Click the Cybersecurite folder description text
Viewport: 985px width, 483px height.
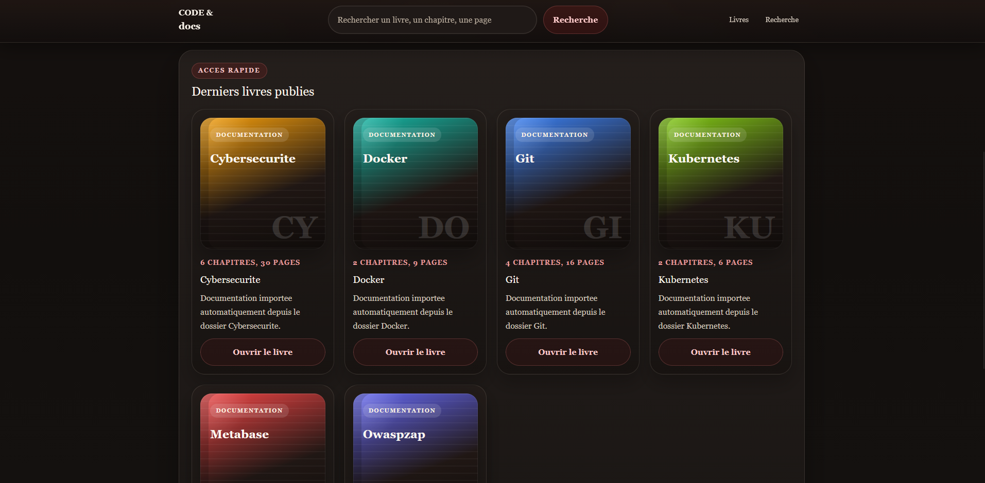click(x=250, y=312)
